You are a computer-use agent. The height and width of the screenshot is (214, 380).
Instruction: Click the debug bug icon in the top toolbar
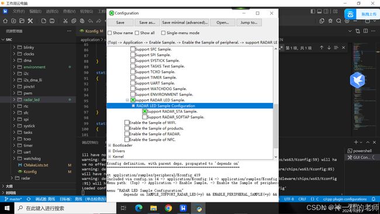pos(330,21)
